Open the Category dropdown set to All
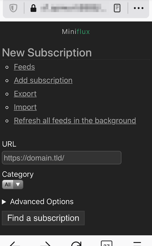Viewport: 152px width, 246px height. point(13,184)
